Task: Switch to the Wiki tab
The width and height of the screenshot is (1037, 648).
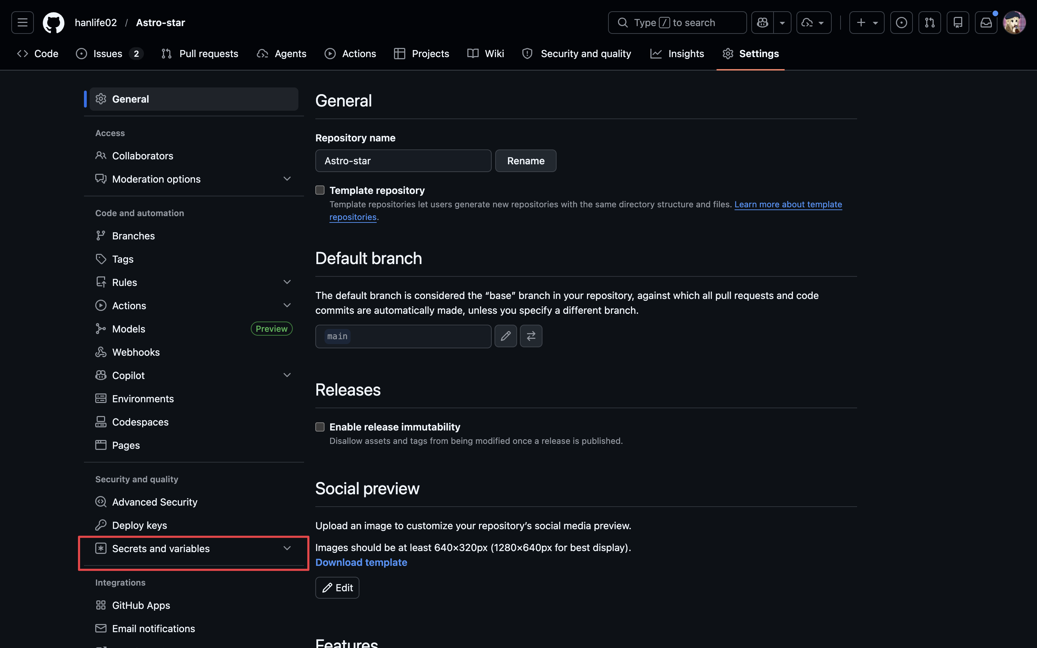Action: coord(486,54)
